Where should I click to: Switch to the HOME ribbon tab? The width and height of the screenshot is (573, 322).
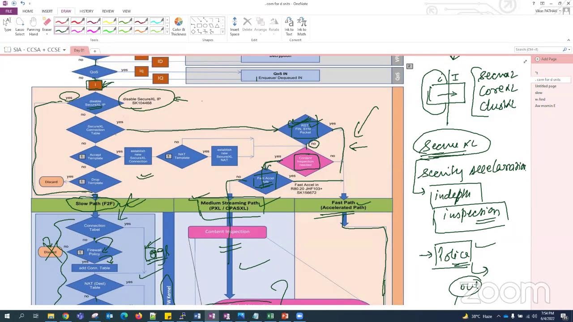[x=28, y=11]
